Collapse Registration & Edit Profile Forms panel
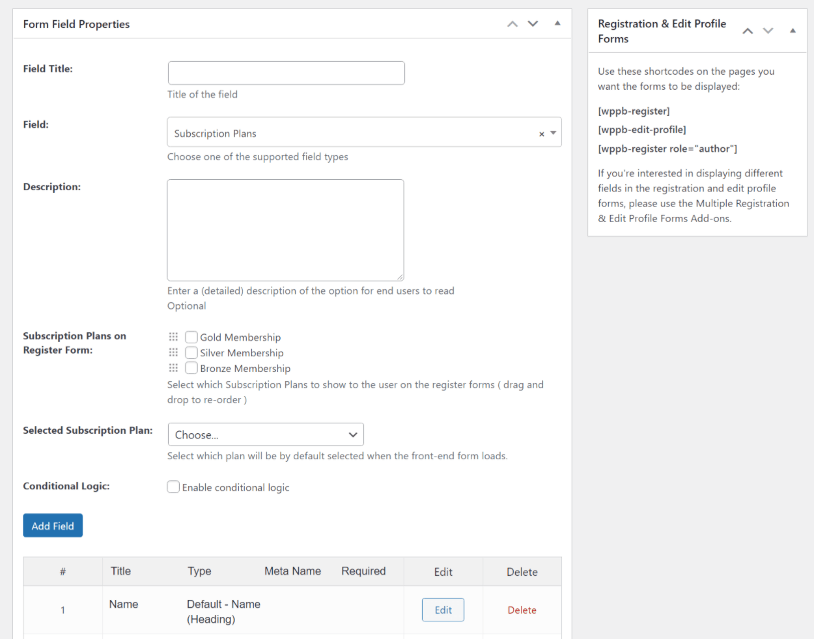 793,31
